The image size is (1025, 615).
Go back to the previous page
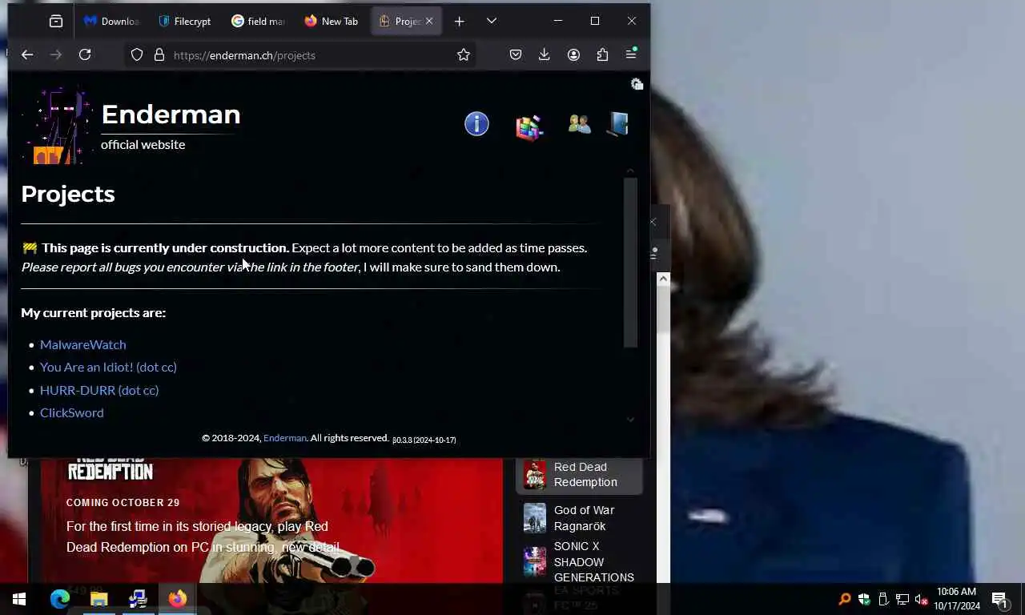pos(27,54)
